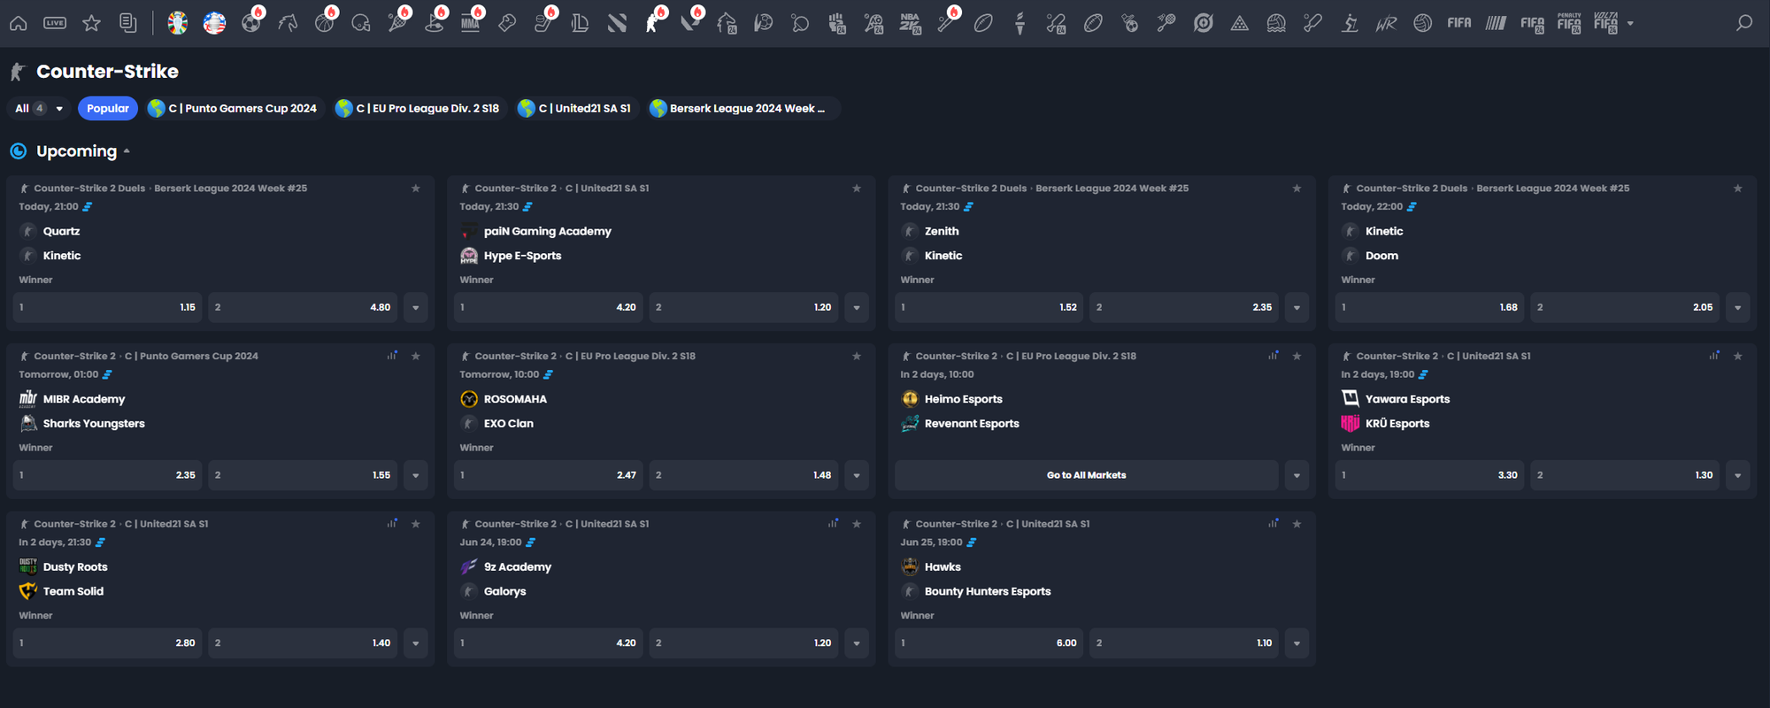Select the Horse Racing icon

coord(288,23)
